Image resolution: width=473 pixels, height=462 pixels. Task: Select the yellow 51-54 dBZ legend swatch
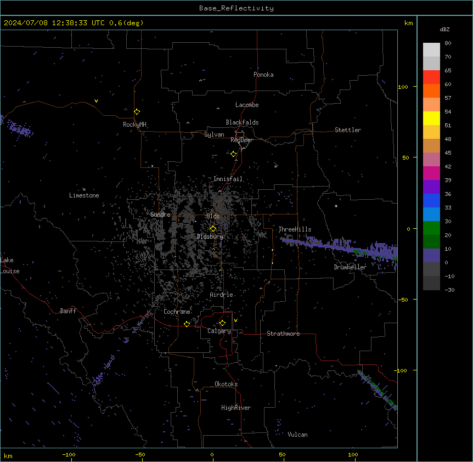[x=431, y=118]
